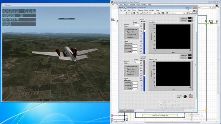Viewport: 221px width, 124px height.
Task: Click inside the Front Panel Search field
Action: [177, 13]
